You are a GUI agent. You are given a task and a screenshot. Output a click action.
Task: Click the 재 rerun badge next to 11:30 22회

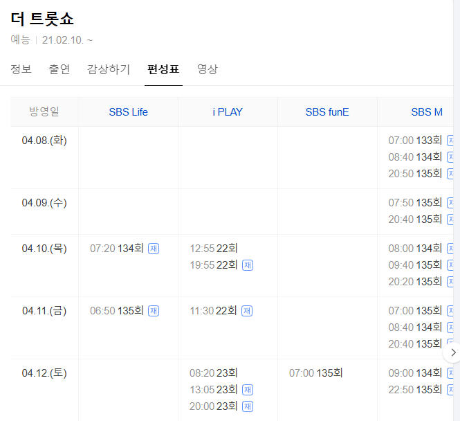click(x=247, y=311)
